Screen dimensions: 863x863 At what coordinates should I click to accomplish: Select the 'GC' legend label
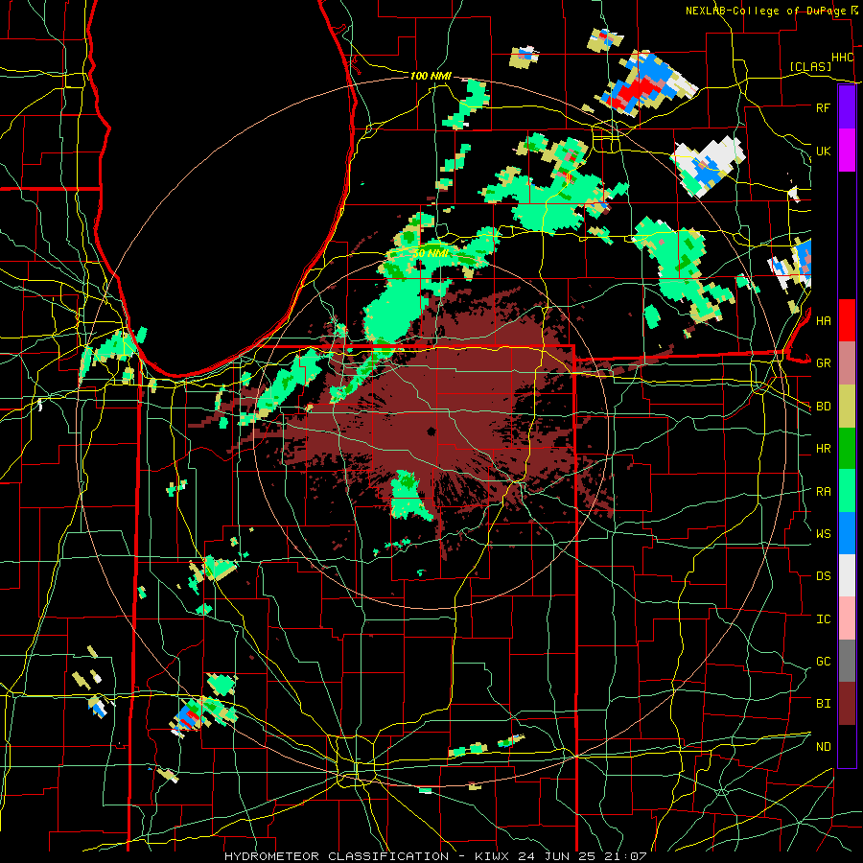coord(823,662)
